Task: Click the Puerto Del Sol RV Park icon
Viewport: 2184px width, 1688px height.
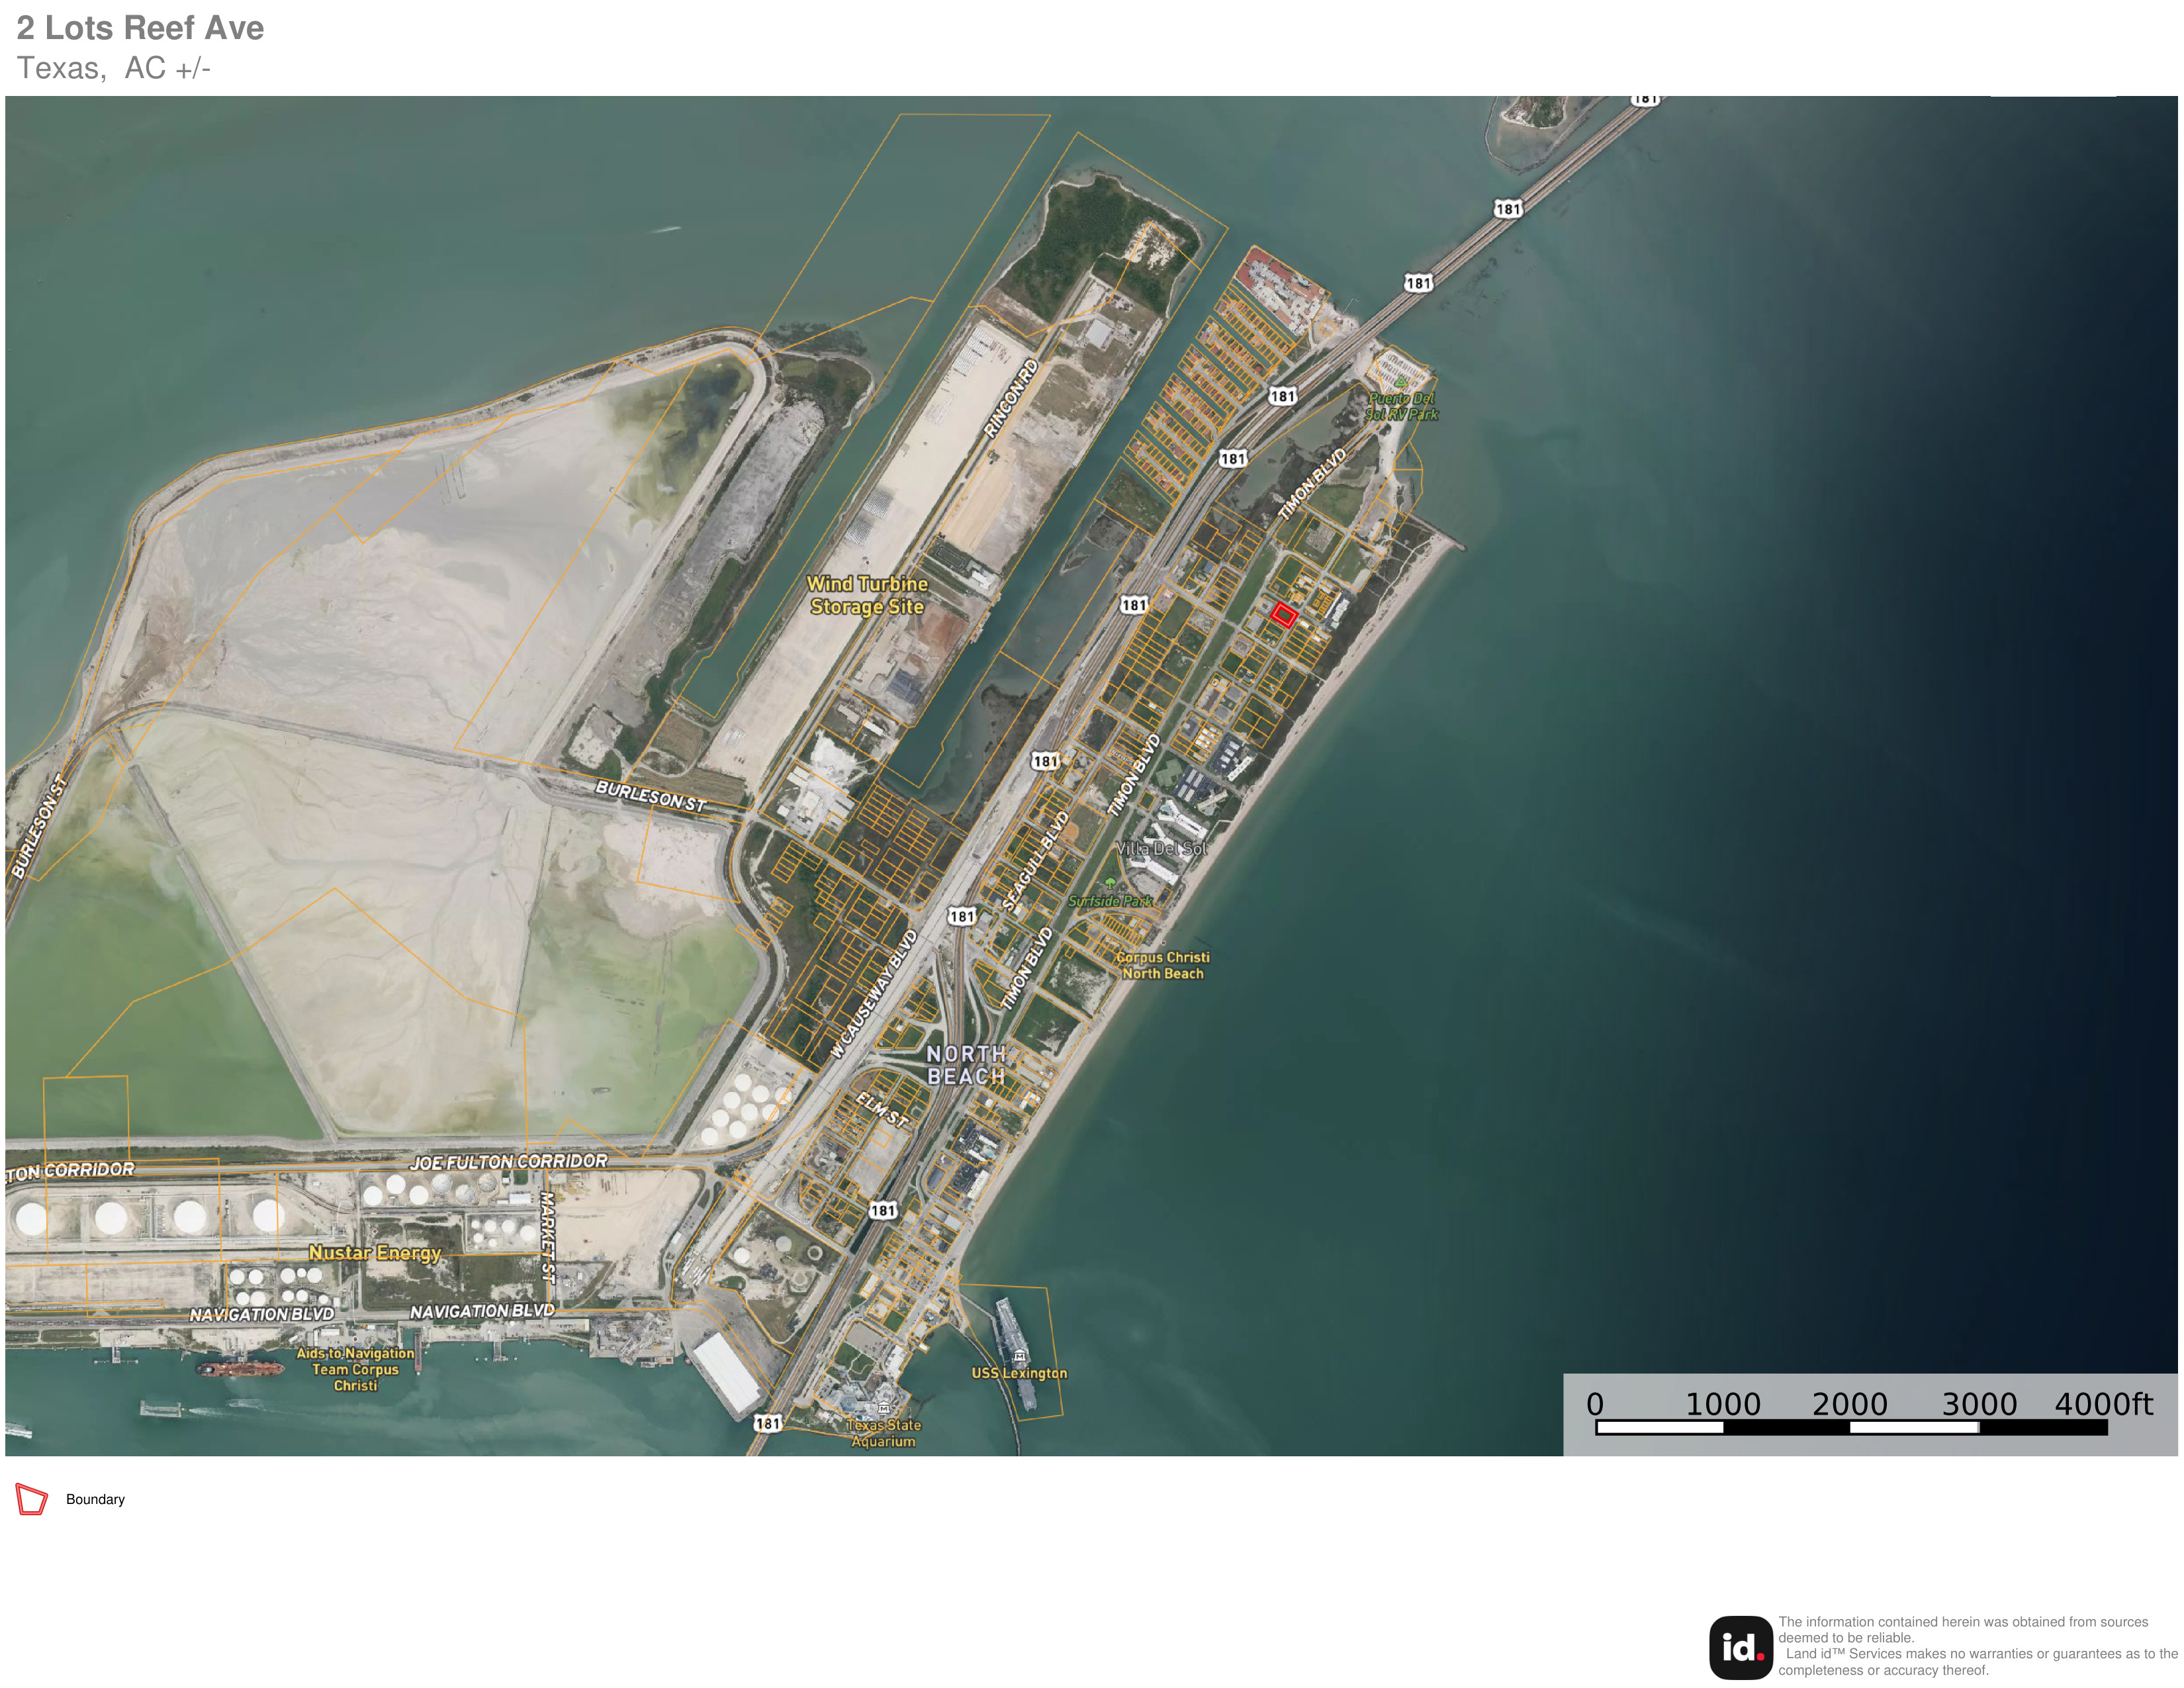Action: click(1401, 382)
